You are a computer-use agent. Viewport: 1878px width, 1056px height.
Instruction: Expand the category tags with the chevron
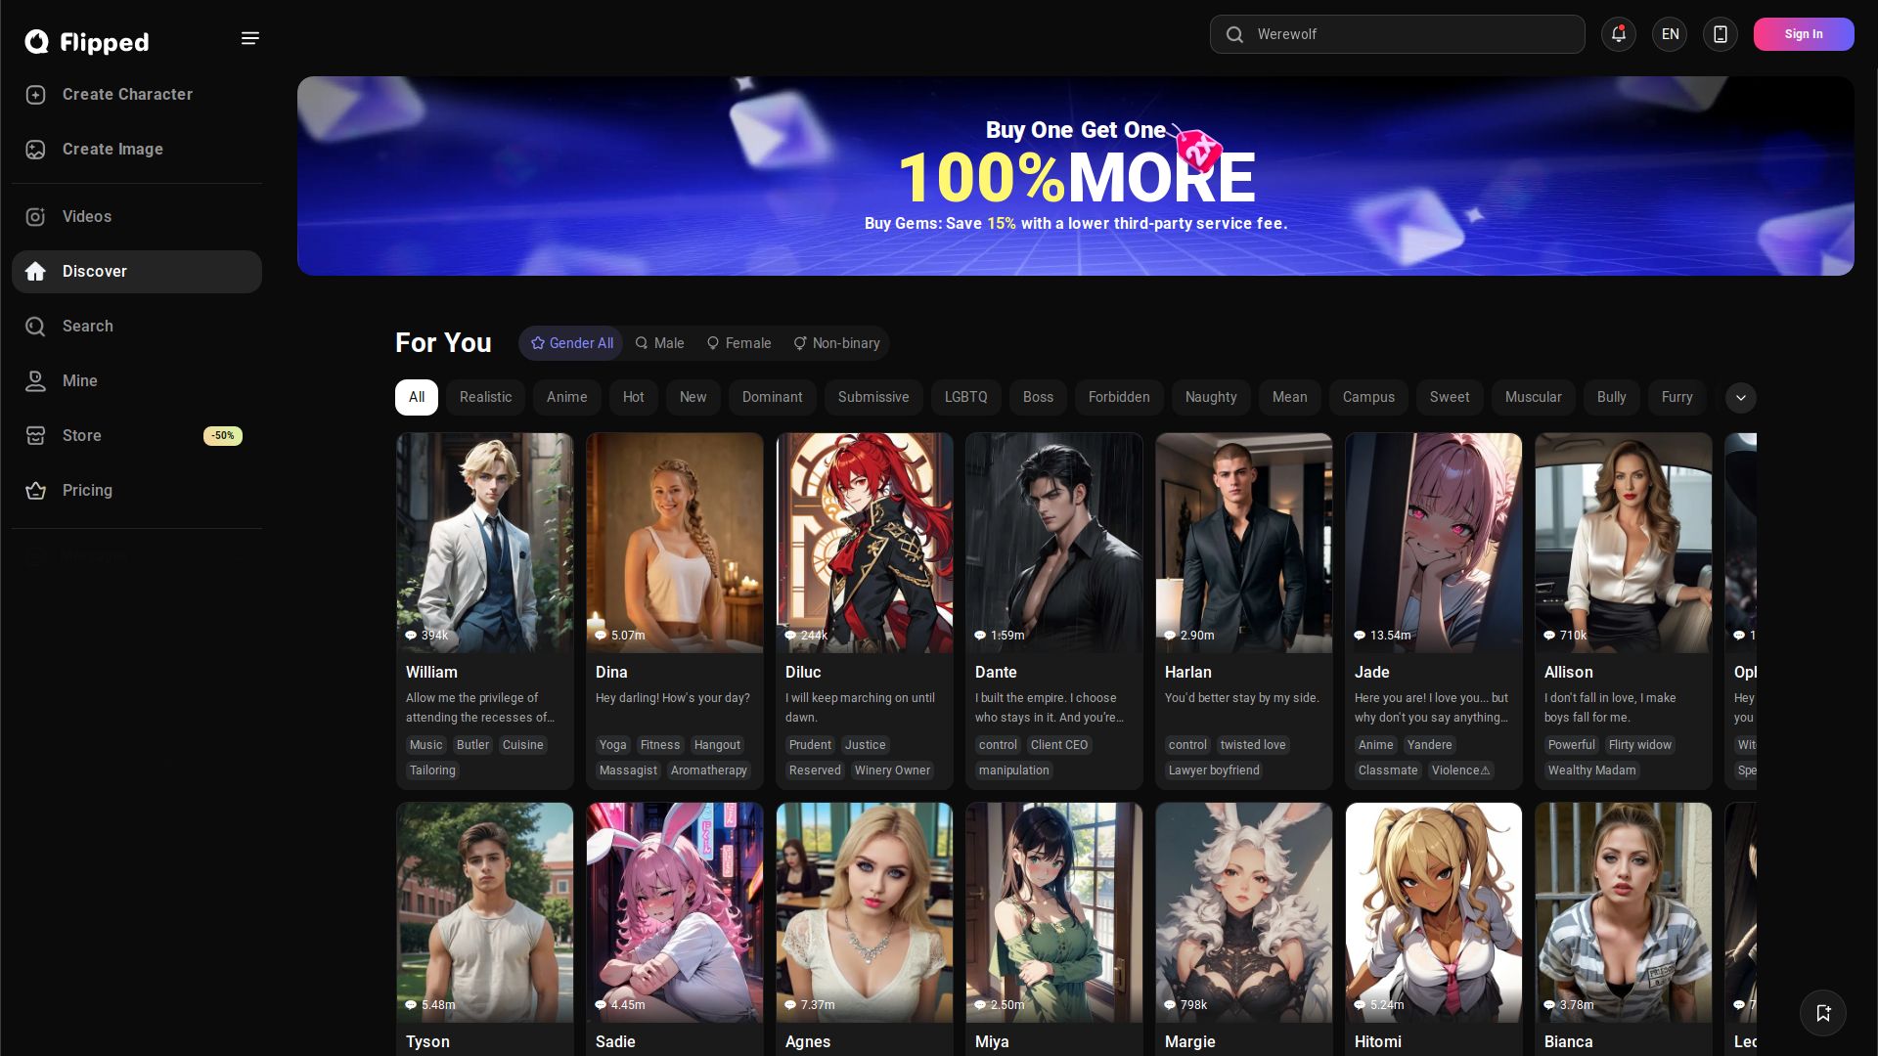(1740, 398)
